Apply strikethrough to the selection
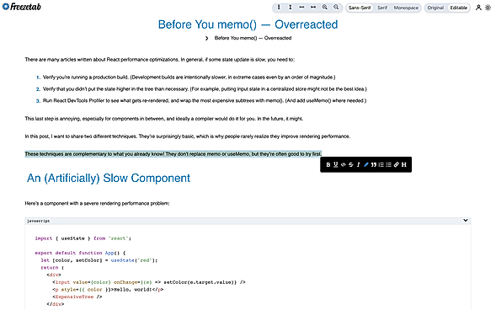The height and width of the screenshot is (310, 496). point(351,164)
